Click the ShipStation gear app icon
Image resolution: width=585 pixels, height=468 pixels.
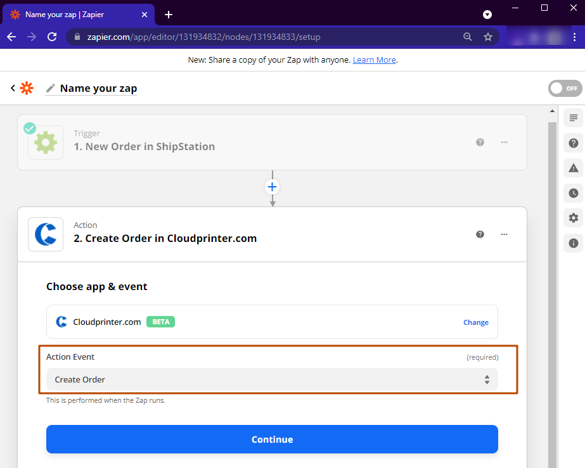click(x=46, y=142)
